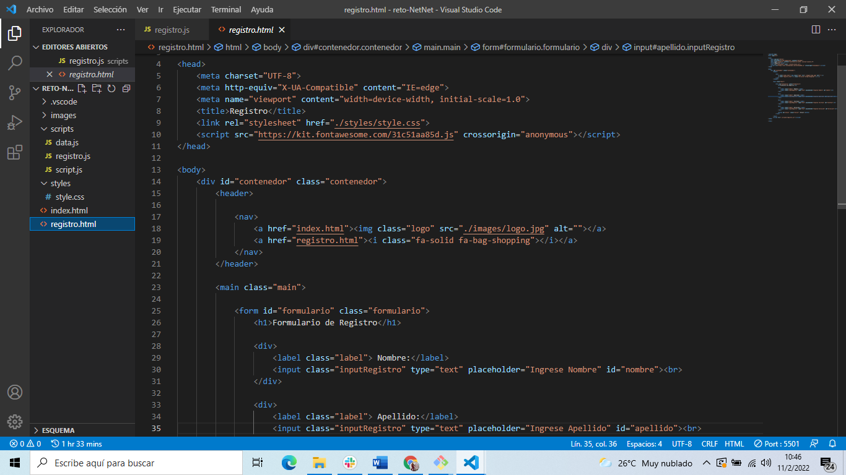This screenshot has height=475, width=846.
Task: Show hidden system tray icons
Action: pos(706,463)
